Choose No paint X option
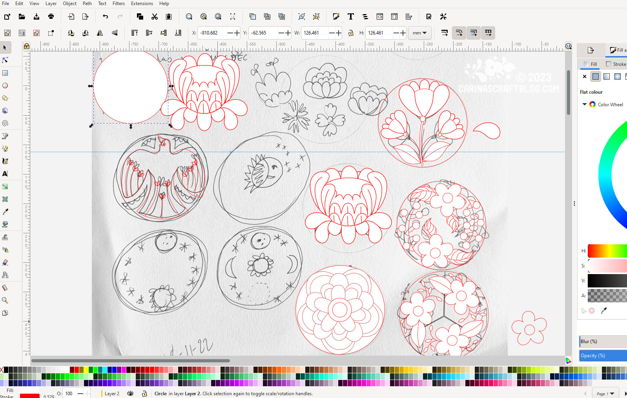 585,76
